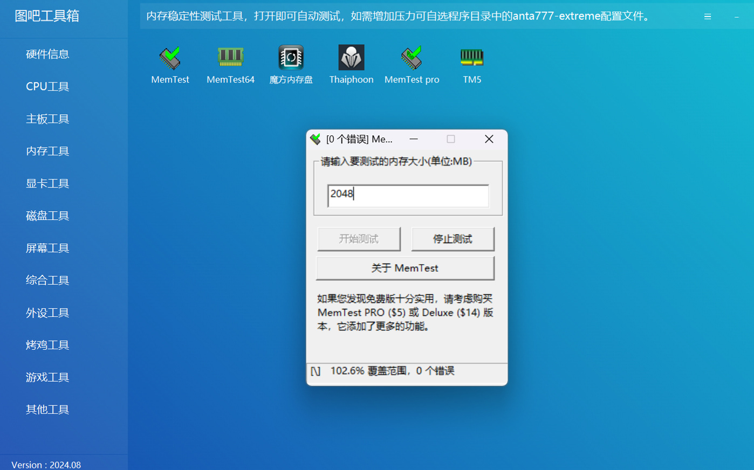Open the hamburger menu icon in toolbox header

(708, 17)
